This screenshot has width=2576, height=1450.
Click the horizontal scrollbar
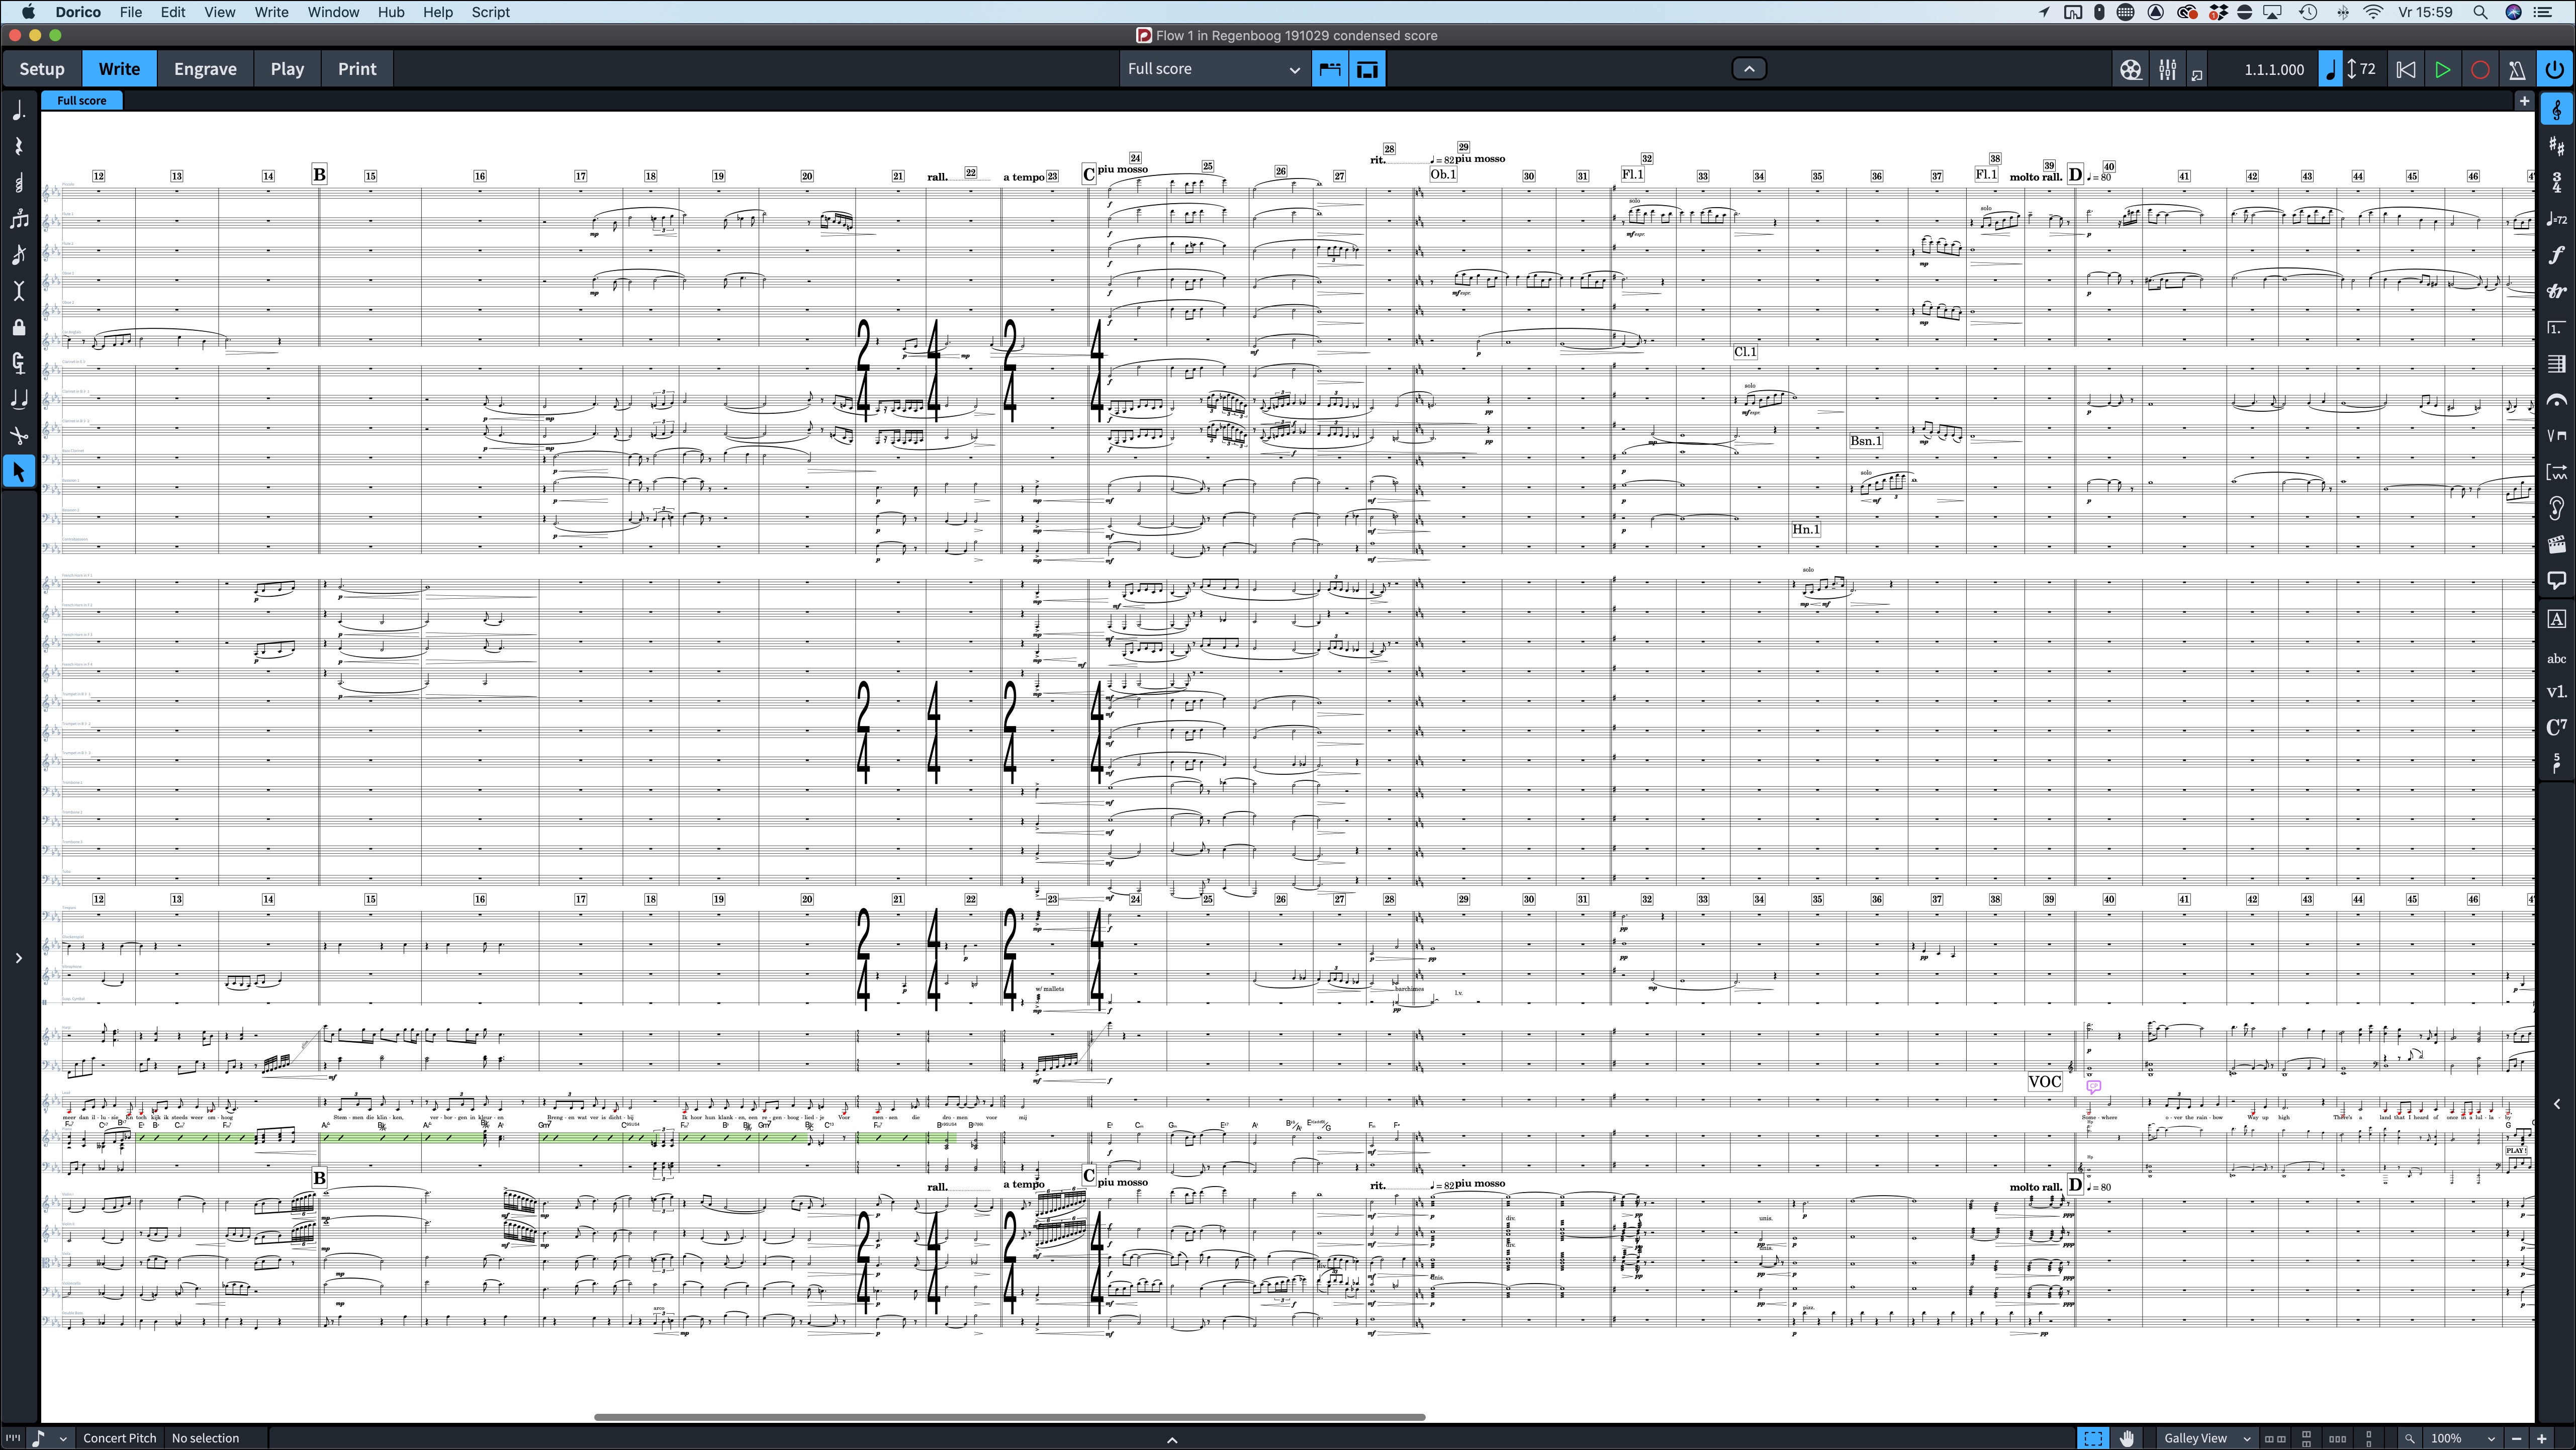1009,1417
